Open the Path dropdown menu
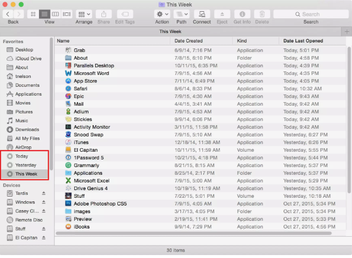Screen dimensions: 352x258 (182, 14)
